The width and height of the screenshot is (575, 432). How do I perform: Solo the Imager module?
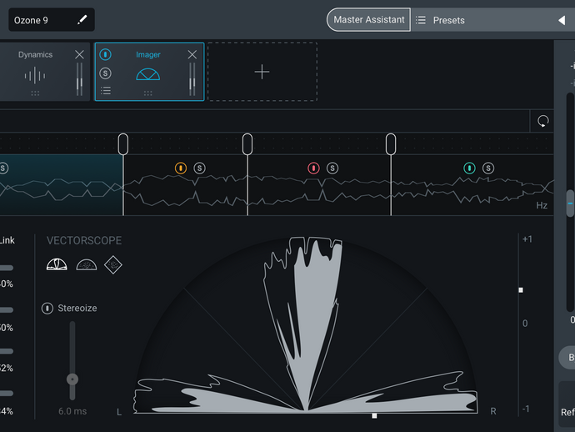tap(105, 73)
